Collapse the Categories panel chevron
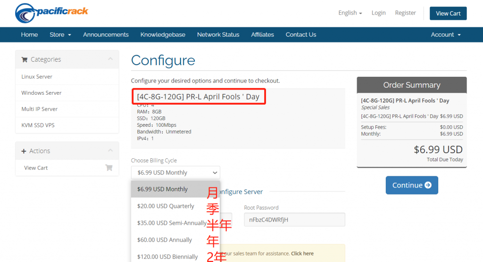 click(110, 59)
